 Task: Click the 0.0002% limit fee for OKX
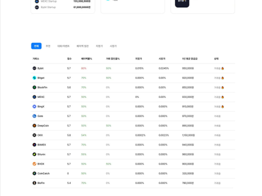click(x=140, y=135)
